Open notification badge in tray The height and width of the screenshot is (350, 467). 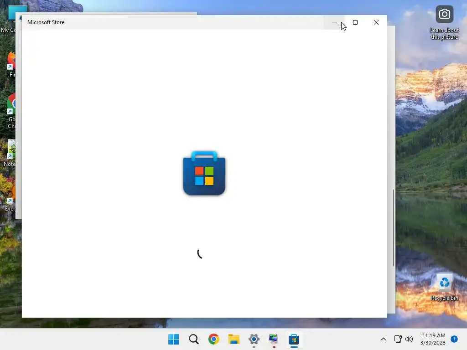coord(454,339)
